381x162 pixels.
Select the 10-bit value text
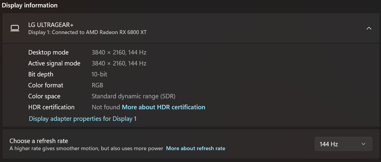99,74
